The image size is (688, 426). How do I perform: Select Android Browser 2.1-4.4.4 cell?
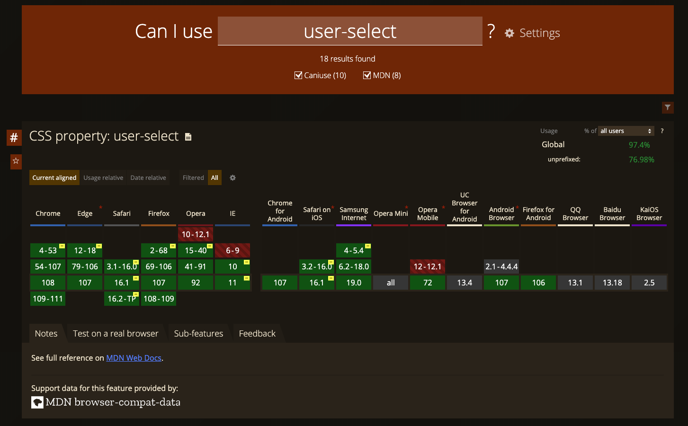coord(501,266)
